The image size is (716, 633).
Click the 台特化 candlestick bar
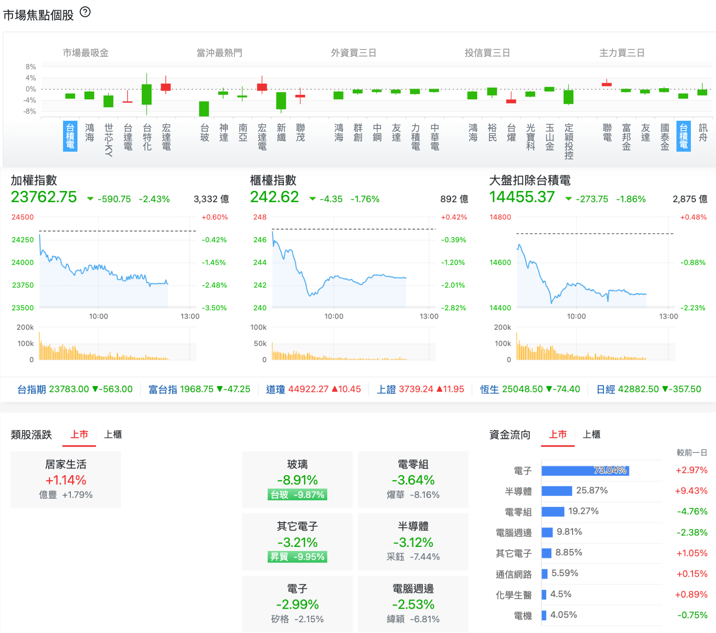point(147,94)
